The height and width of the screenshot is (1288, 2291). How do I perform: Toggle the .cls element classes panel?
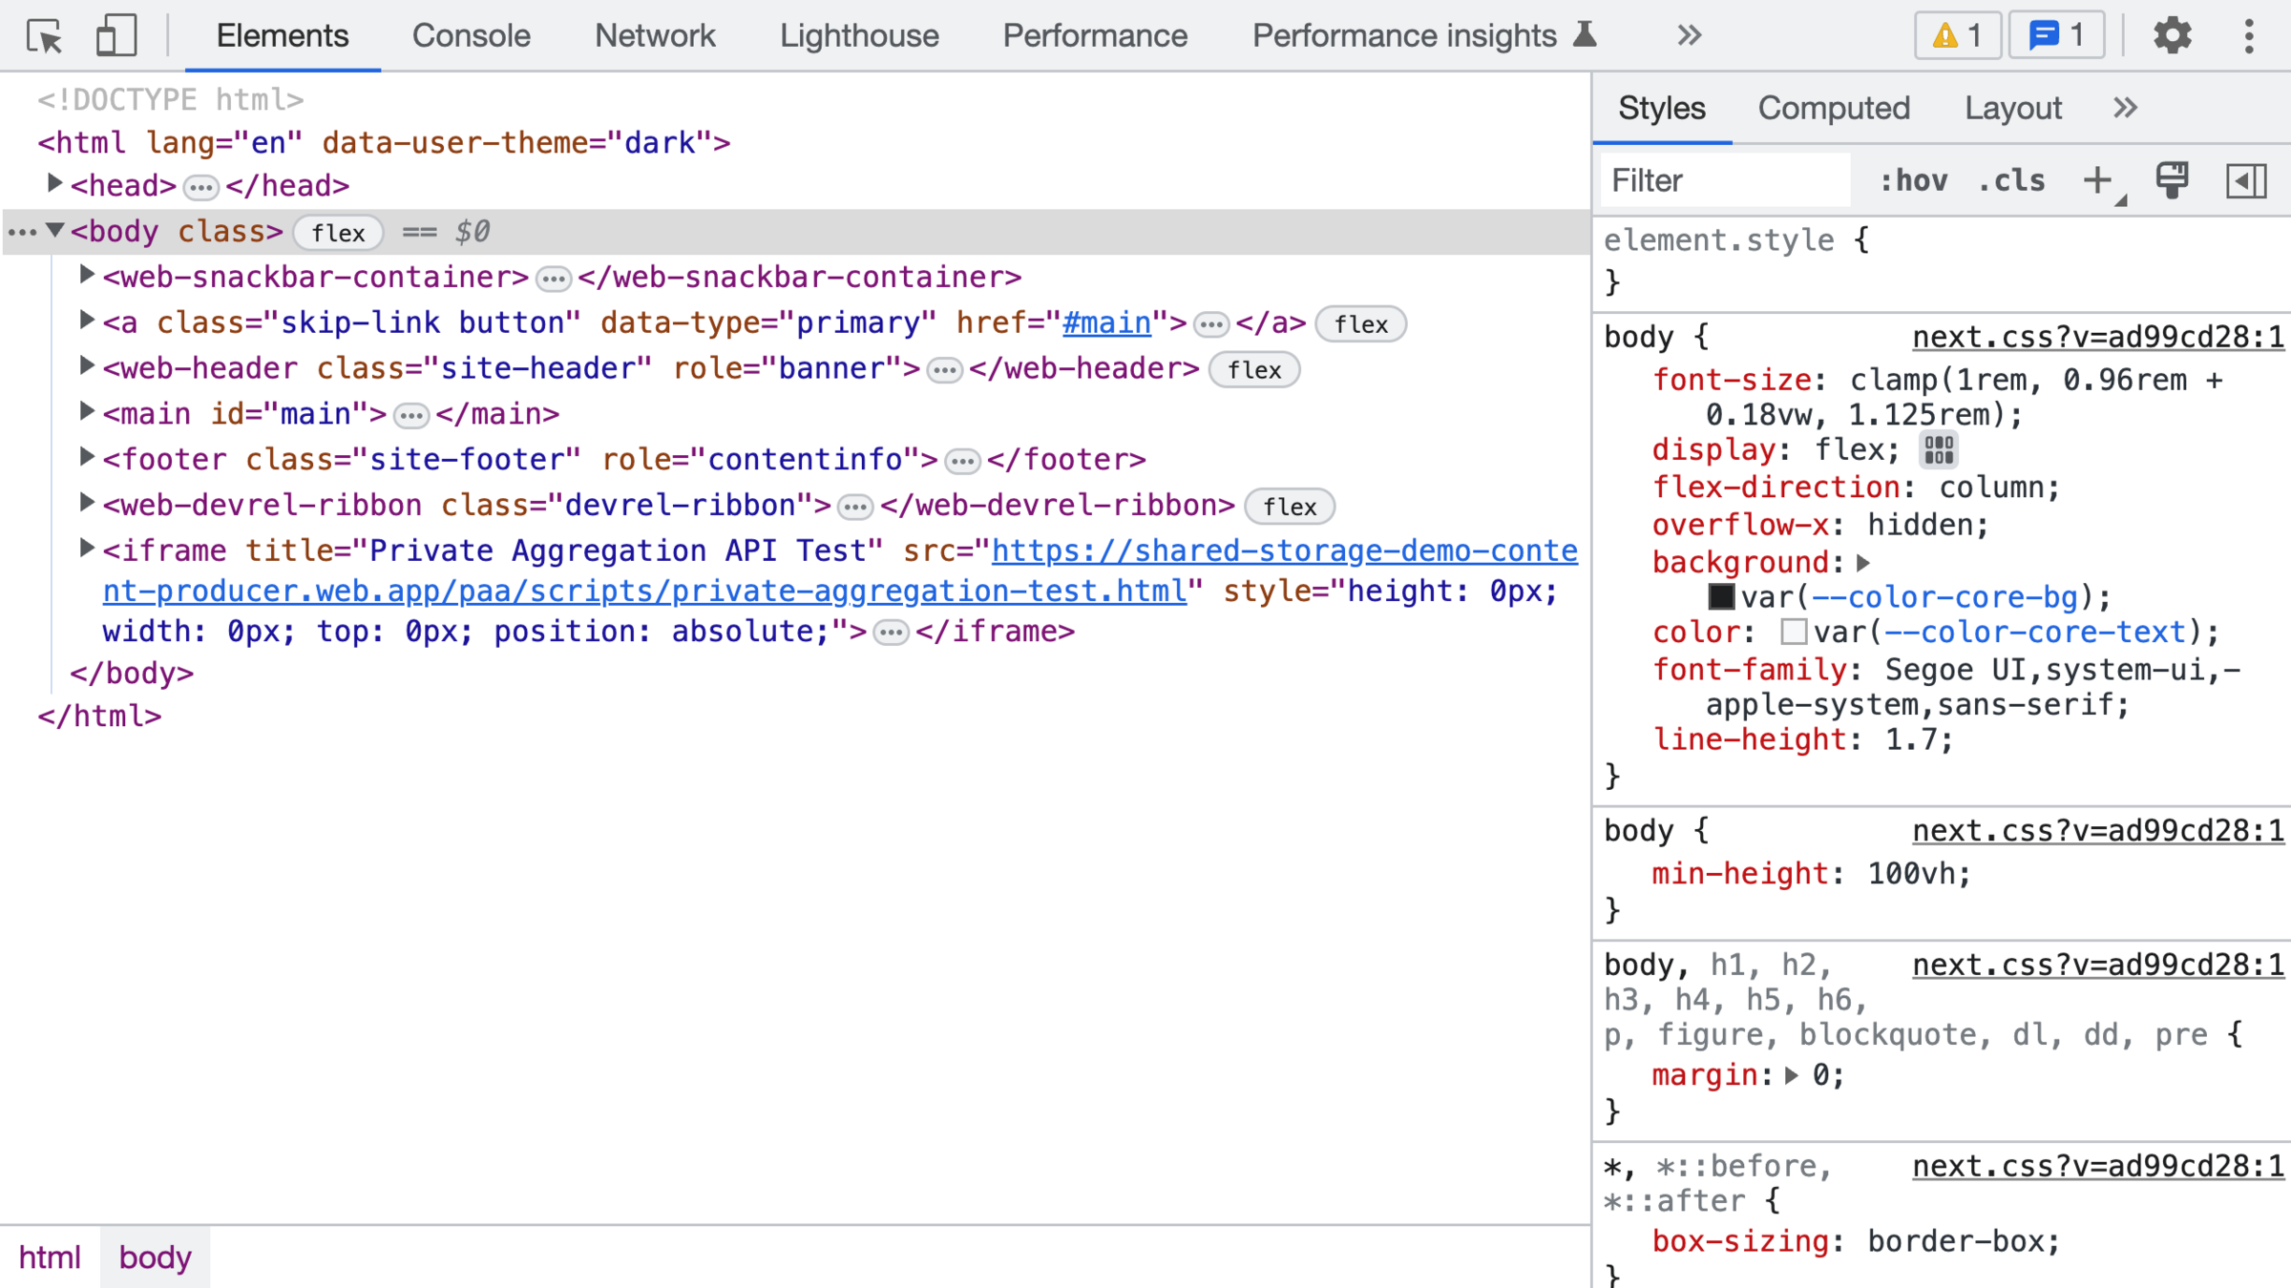[2012, 180]
